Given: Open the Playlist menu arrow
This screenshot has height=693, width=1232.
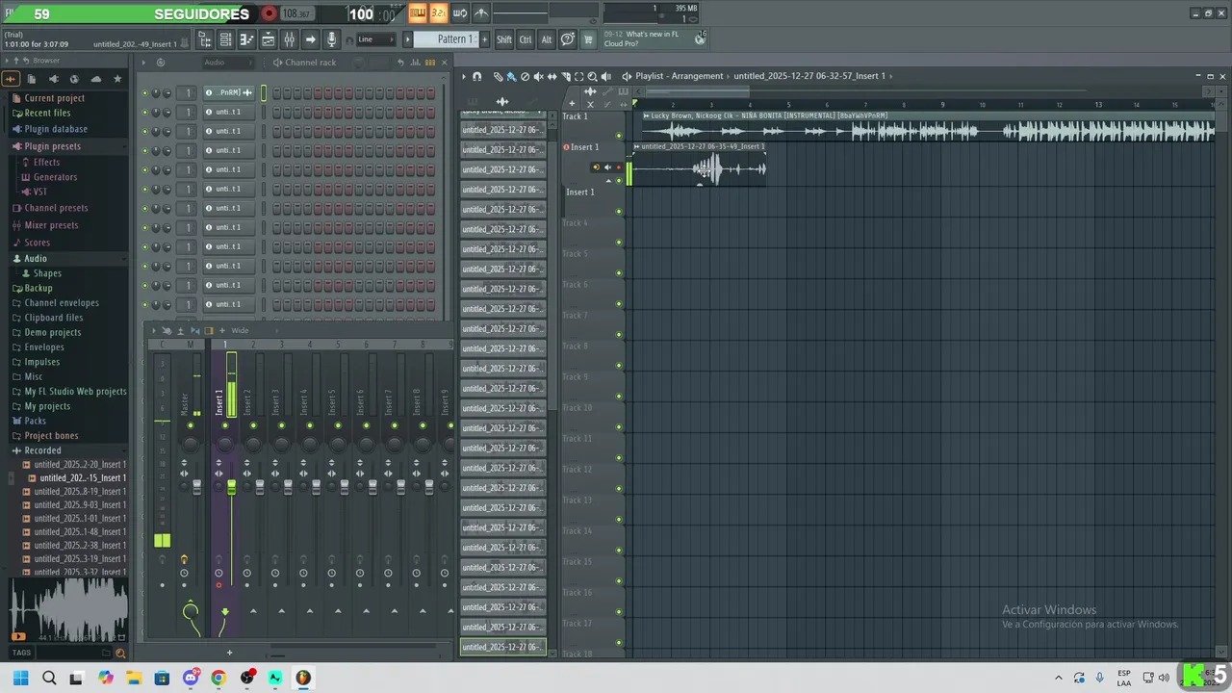Looking at the screenshot, I should point(464,76).
